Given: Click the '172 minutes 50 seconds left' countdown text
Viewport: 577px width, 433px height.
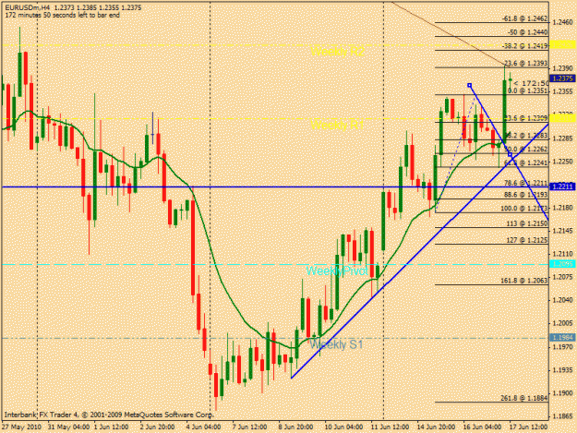Looking at the screenshot, I should tap(62, 15).
